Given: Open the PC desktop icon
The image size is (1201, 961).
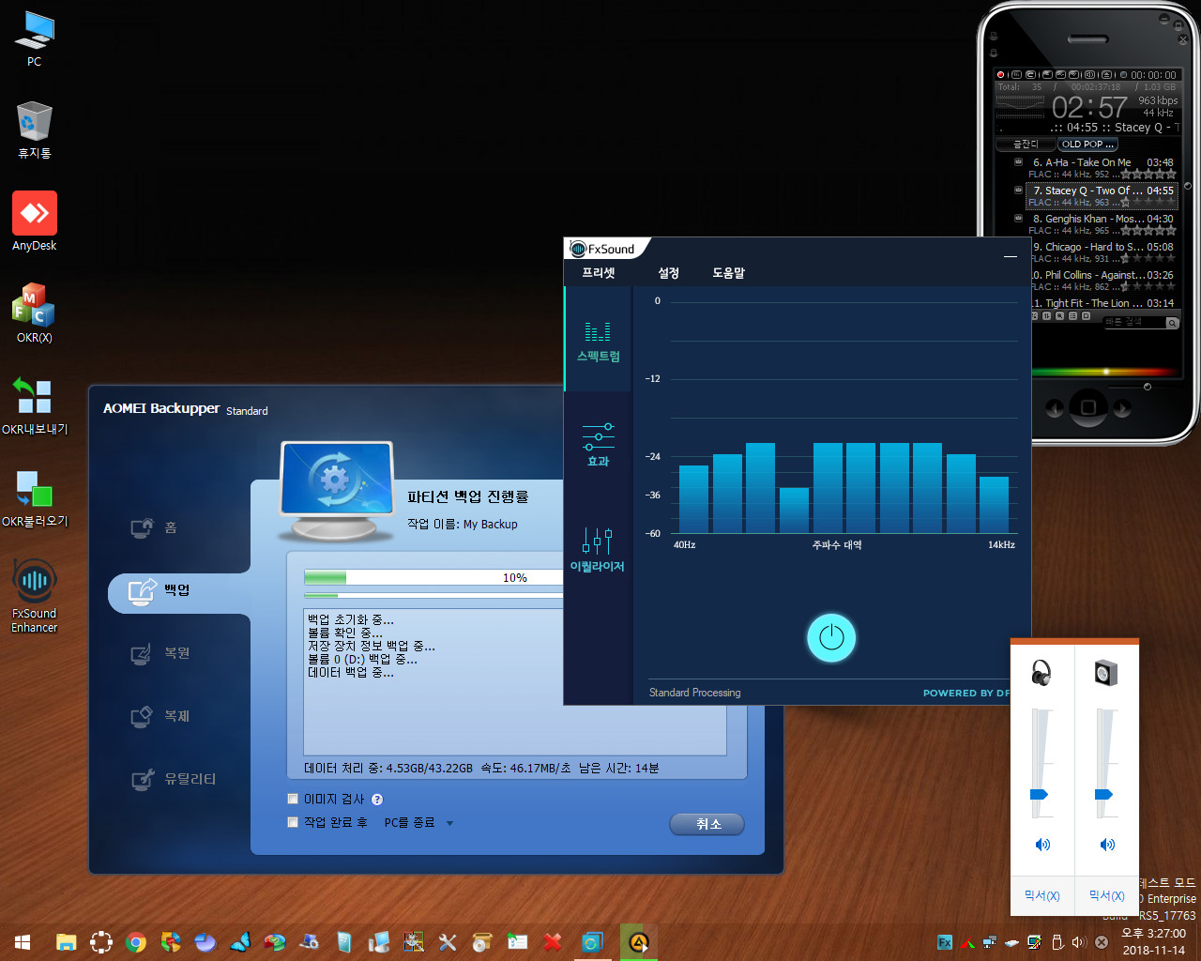Looking at the screenshot, I should coord(35,39).
